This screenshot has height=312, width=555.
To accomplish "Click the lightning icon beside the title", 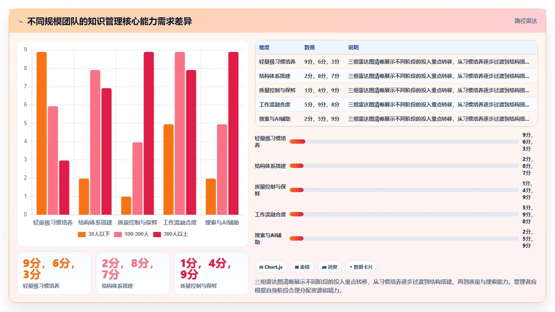I will pyautogui.click(x=20, y=21).
